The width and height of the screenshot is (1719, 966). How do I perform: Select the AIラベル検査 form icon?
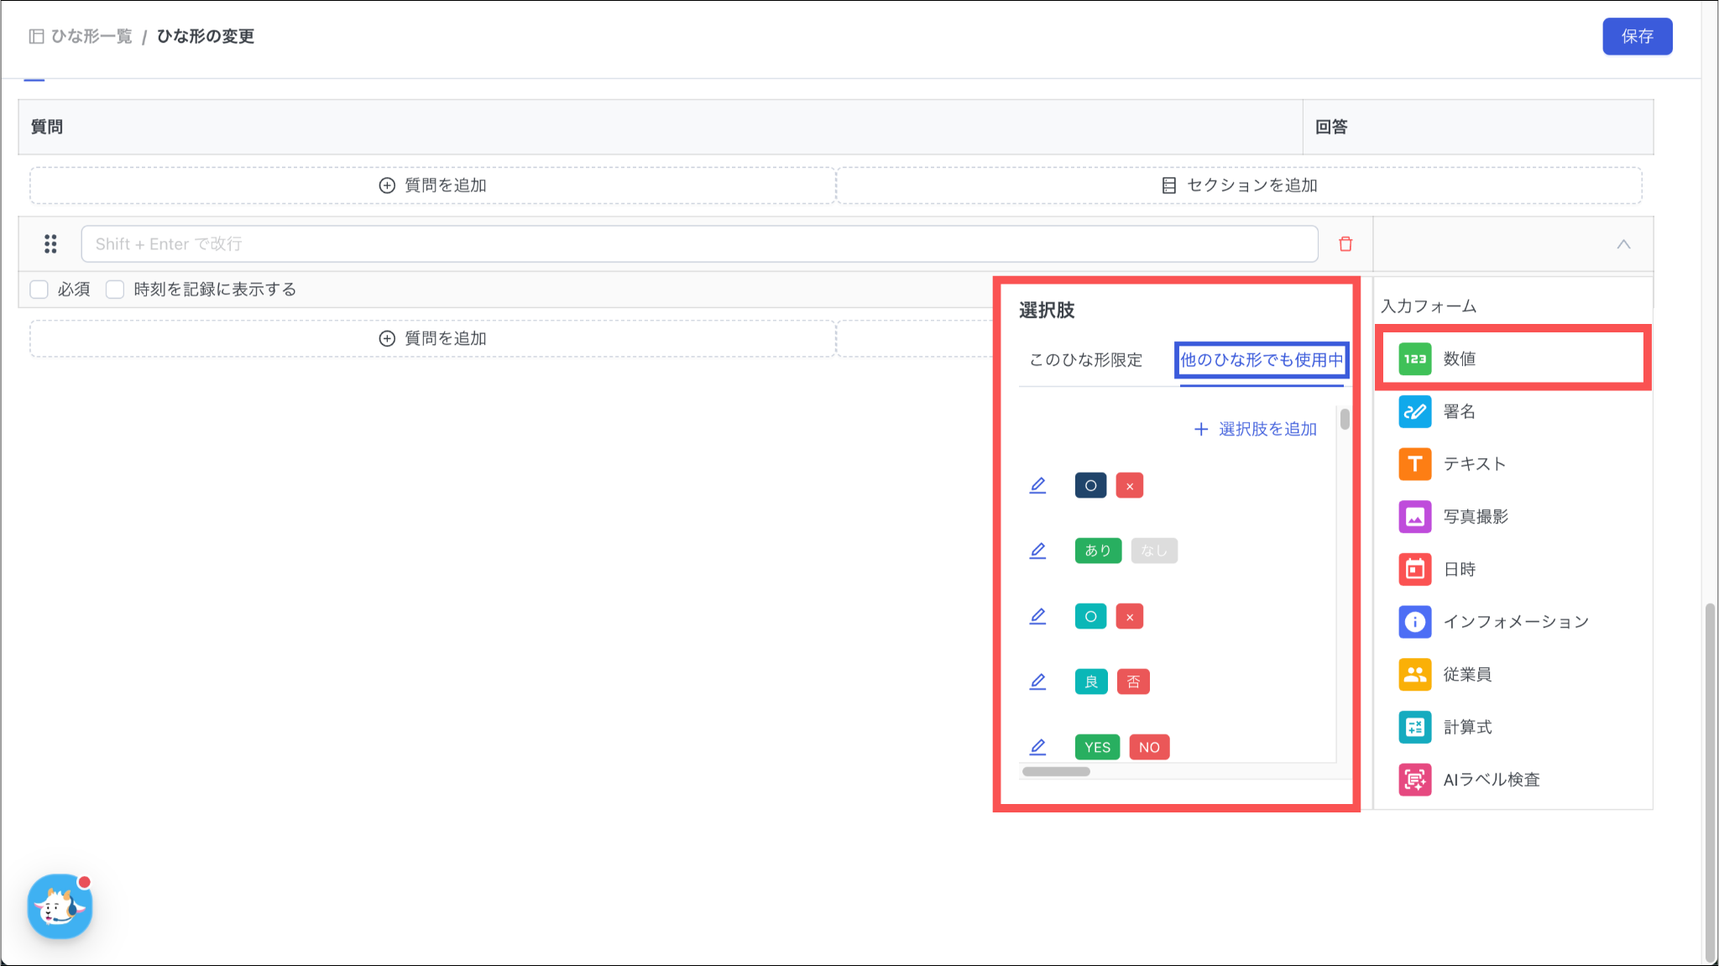[1414, 780]
